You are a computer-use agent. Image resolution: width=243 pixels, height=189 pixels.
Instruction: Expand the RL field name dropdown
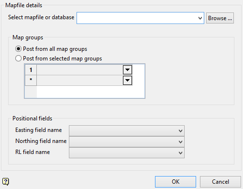(180, 153)
